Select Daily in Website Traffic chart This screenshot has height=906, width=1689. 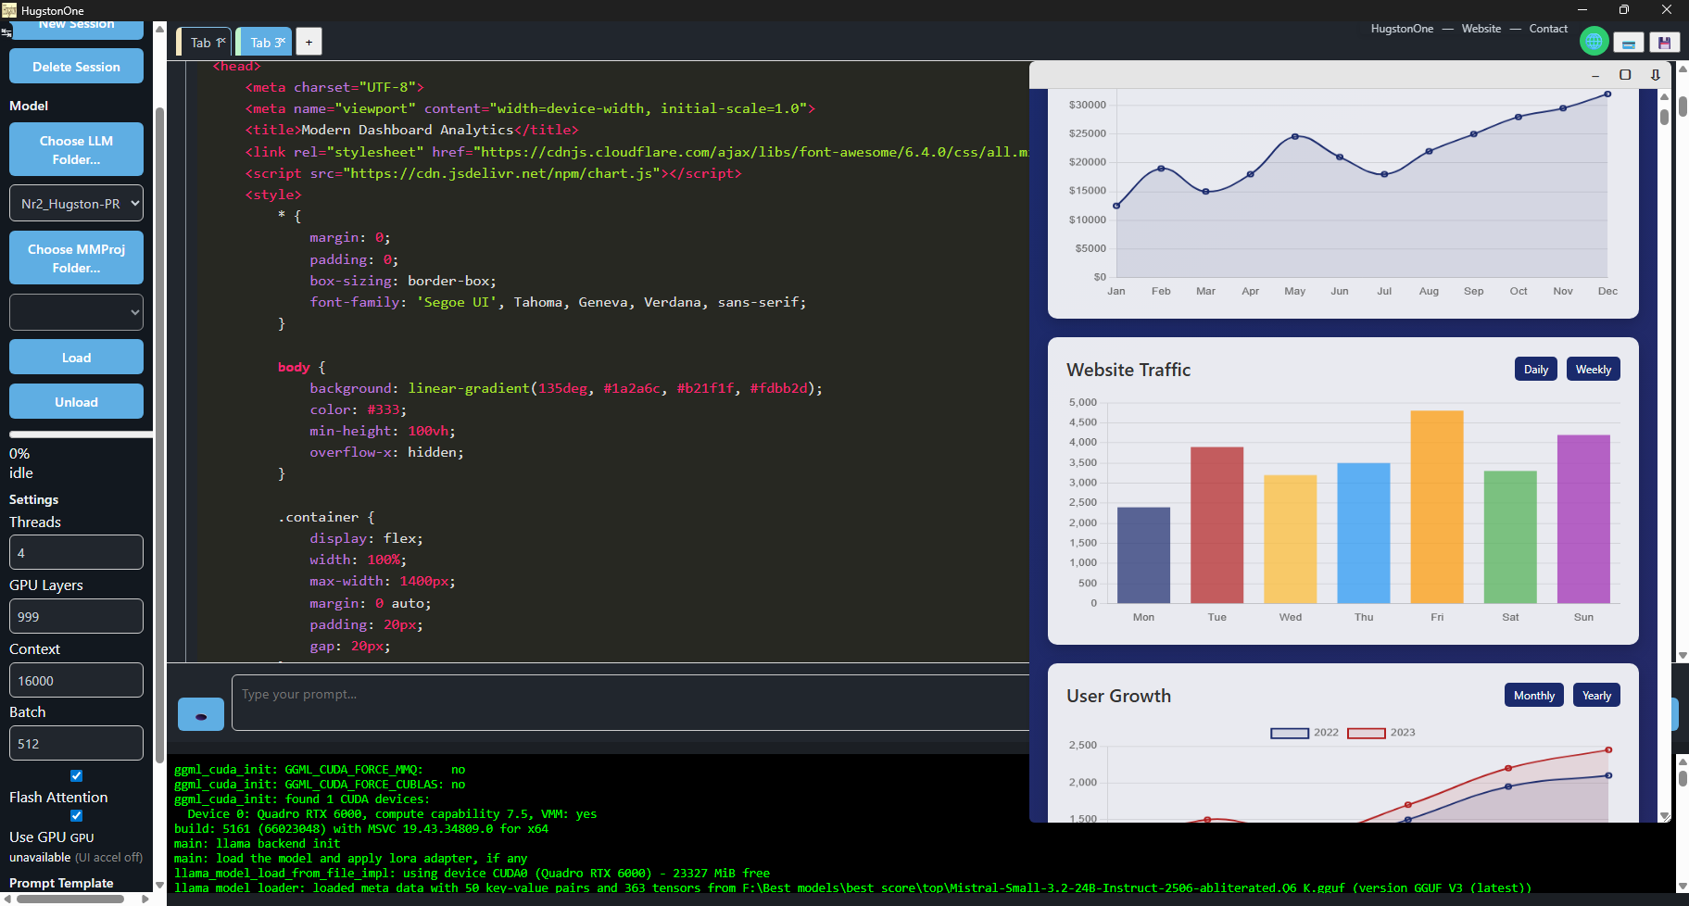(x=1536, y=369)
